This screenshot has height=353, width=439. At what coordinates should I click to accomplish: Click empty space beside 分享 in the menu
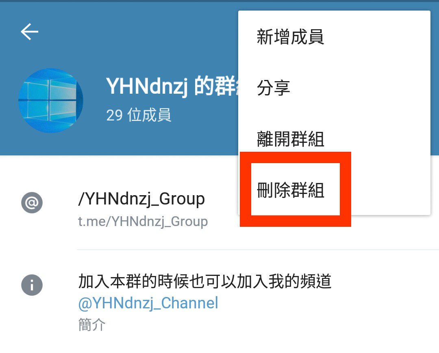click(x=359, y=88)
